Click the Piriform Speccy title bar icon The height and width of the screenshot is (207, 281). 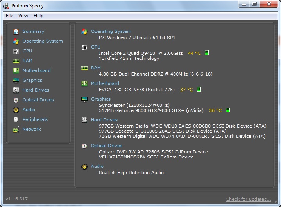pyautogui.click(x=6, y=6)
